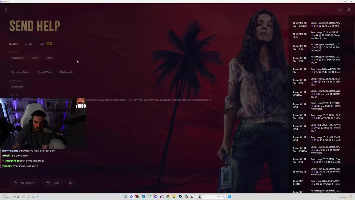The height and width of the screenshot is (200, 355).
Task: Open the IMDb rating badge
Action: click(x=49, y=44)
